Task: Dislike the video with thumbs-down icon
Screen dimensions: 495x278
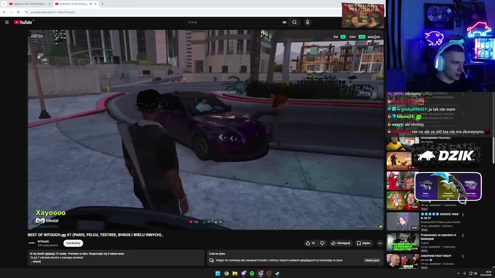Action: pyautogui.click(x=322, y=243)
